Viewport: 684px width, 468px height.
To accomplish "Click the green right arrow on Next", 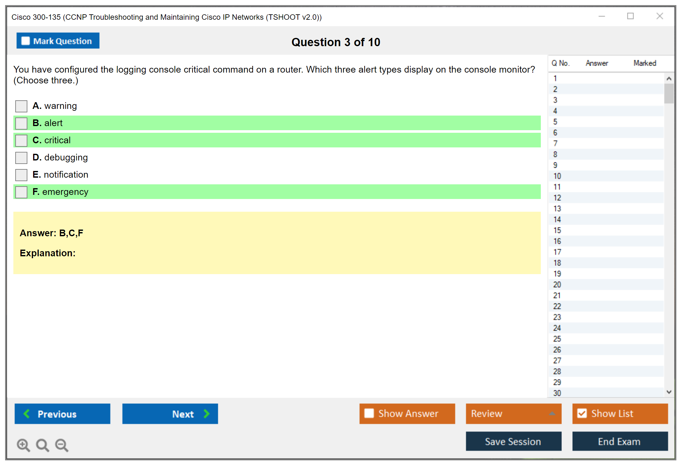I will [x=207, y=414].
